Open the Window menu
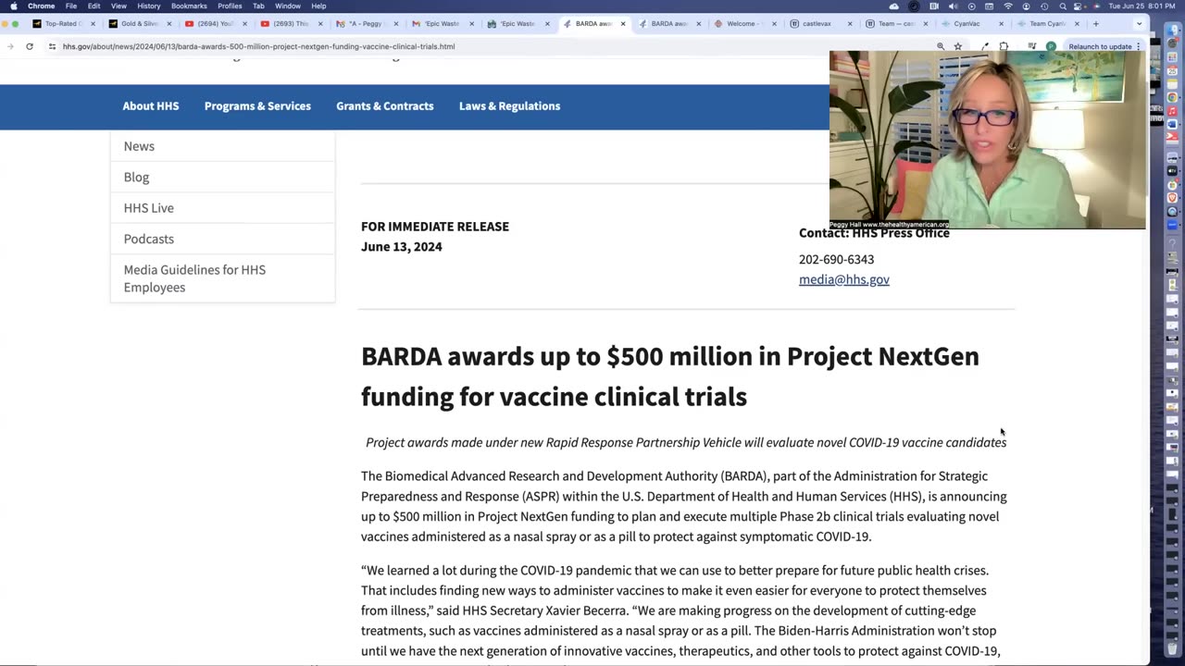 [x=288, y=6]
